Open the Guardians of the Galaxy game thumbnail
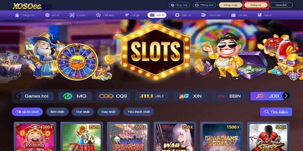The height and width of the screenshot is (151, 303). point(222,137)
